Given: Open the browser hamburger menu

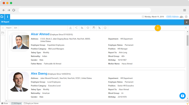Looking at the screenshot, I should point(184,10).
